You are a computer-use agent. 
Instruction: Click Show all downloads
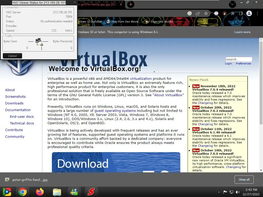(244, 180)
